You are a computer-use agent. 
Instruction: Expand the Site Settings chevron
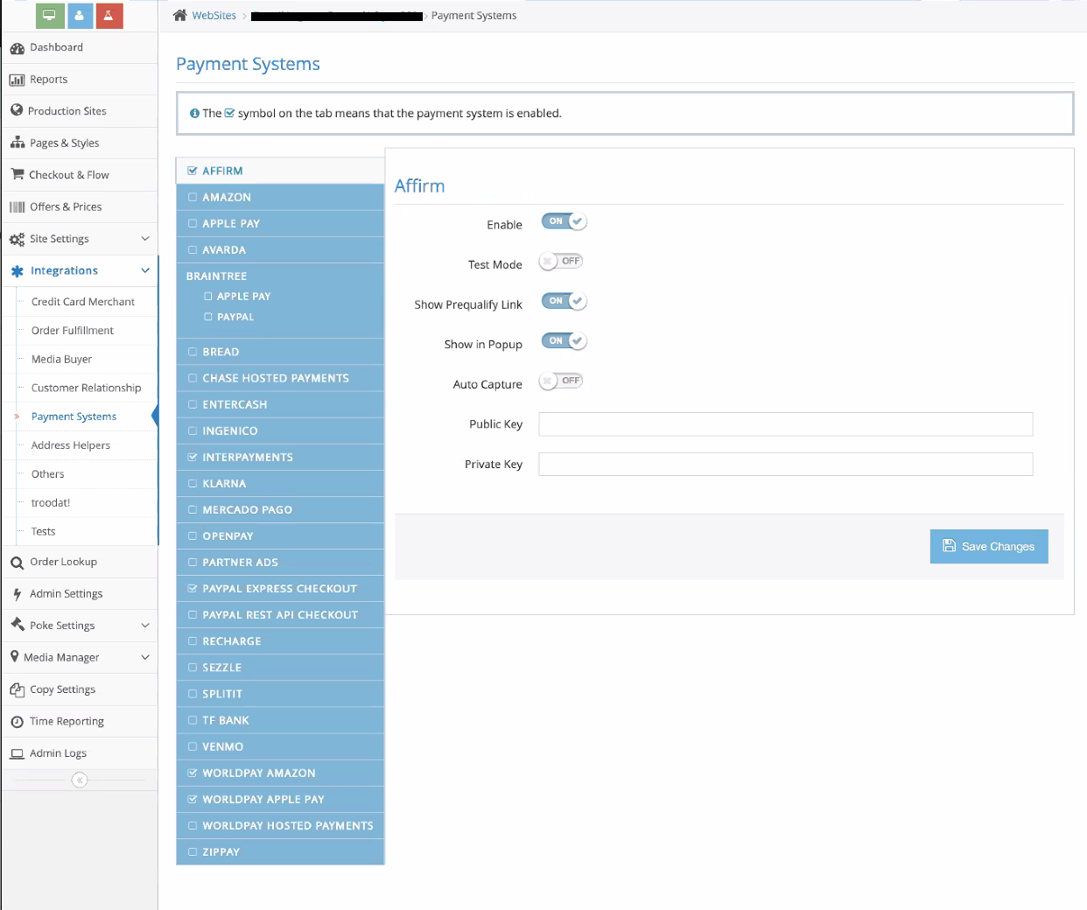click(x=145, y=238)
